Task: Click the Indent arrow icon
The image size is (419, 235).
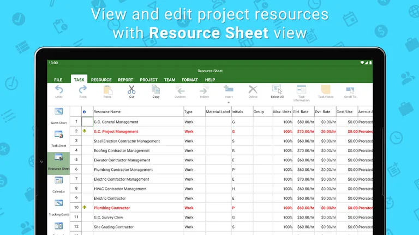Action: point(205,90)
